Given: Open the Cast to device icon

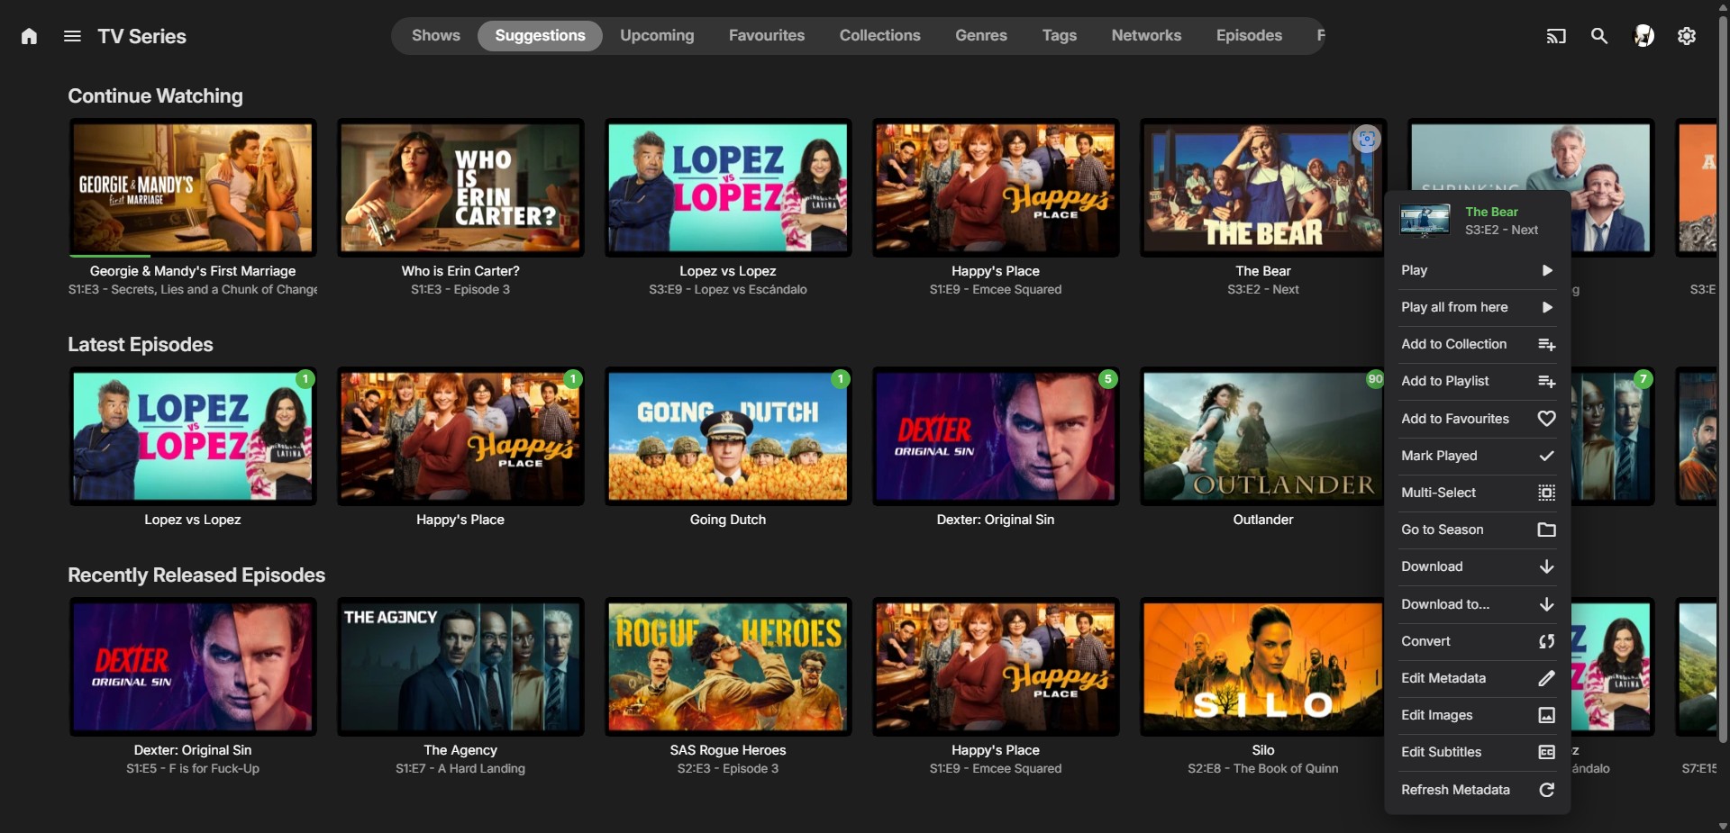Looking at the screenshot, I should click(x=1556, y=36).
